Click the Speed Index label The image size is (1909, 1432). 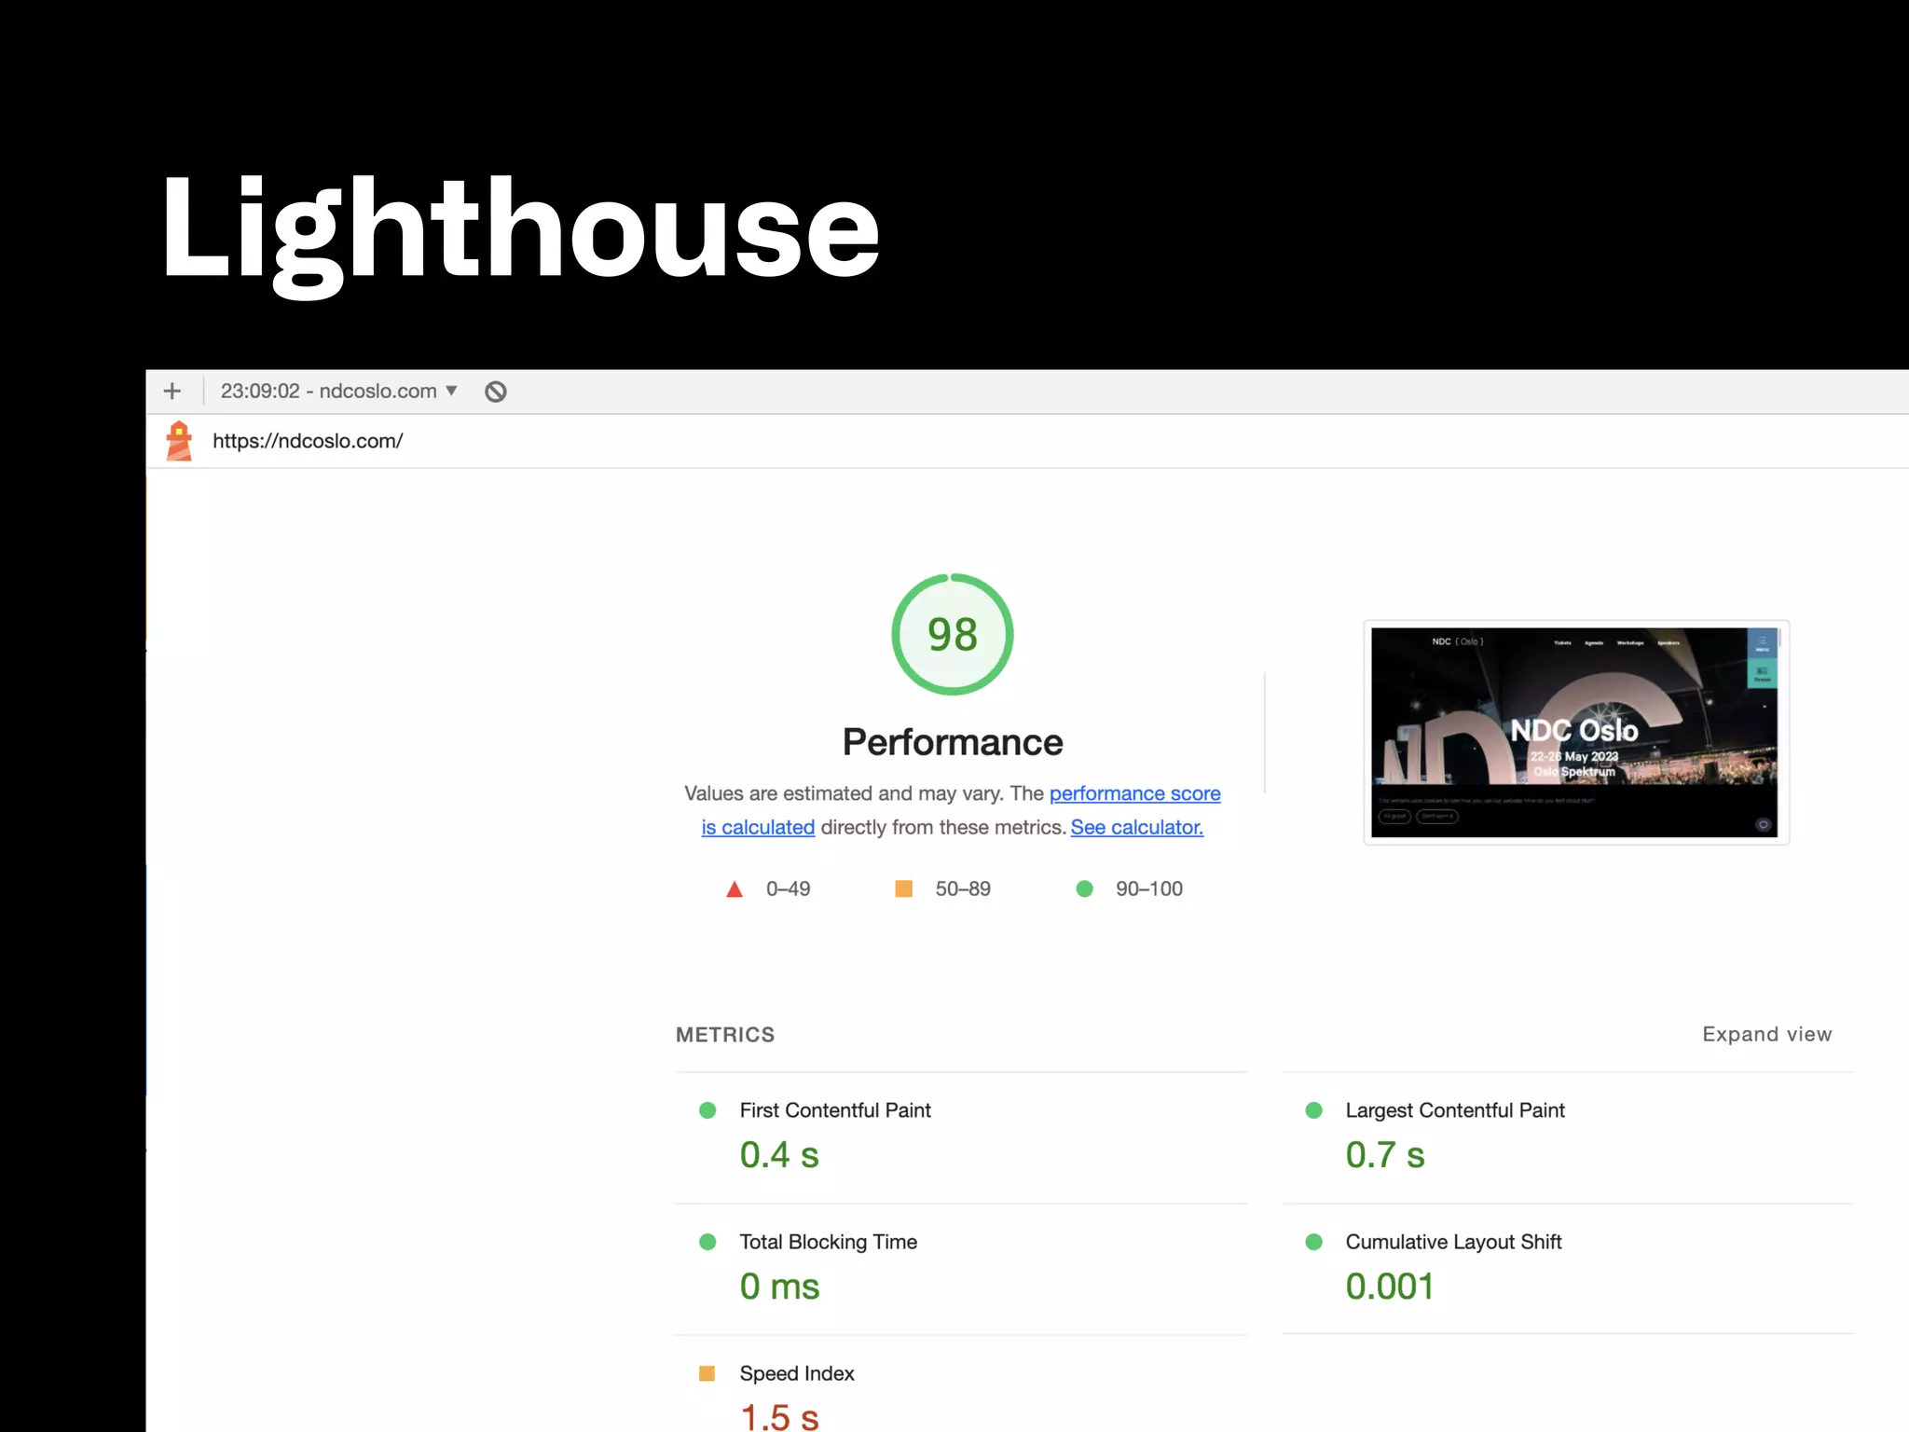point(797,1373)
